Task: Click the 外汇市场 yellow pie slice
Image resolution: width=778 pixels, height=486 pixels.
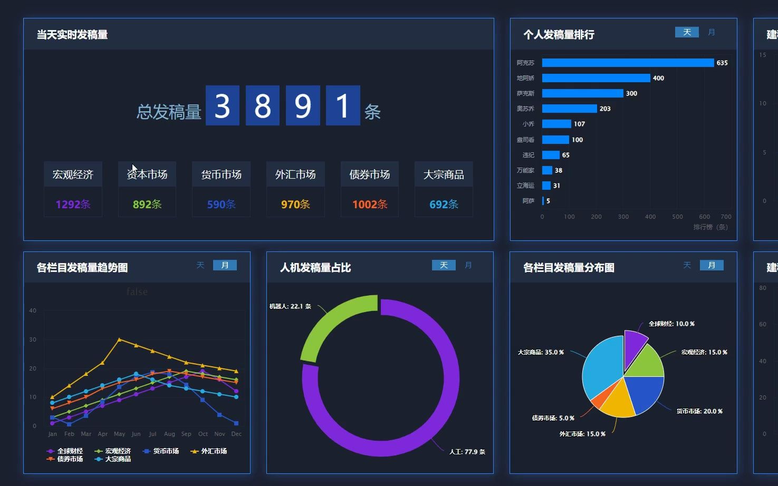Action: tap(619, 403)
